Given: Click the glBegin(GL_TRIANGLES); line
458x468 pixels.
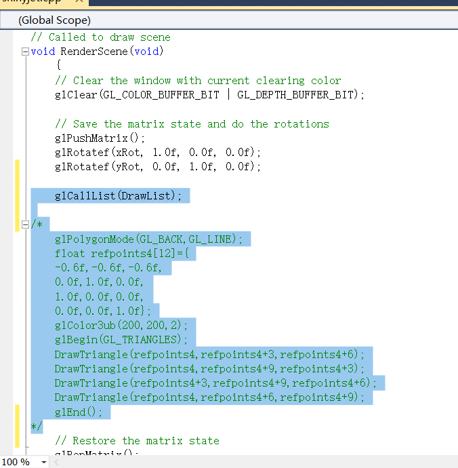Looking at the screenshot, I should point(121,340).
